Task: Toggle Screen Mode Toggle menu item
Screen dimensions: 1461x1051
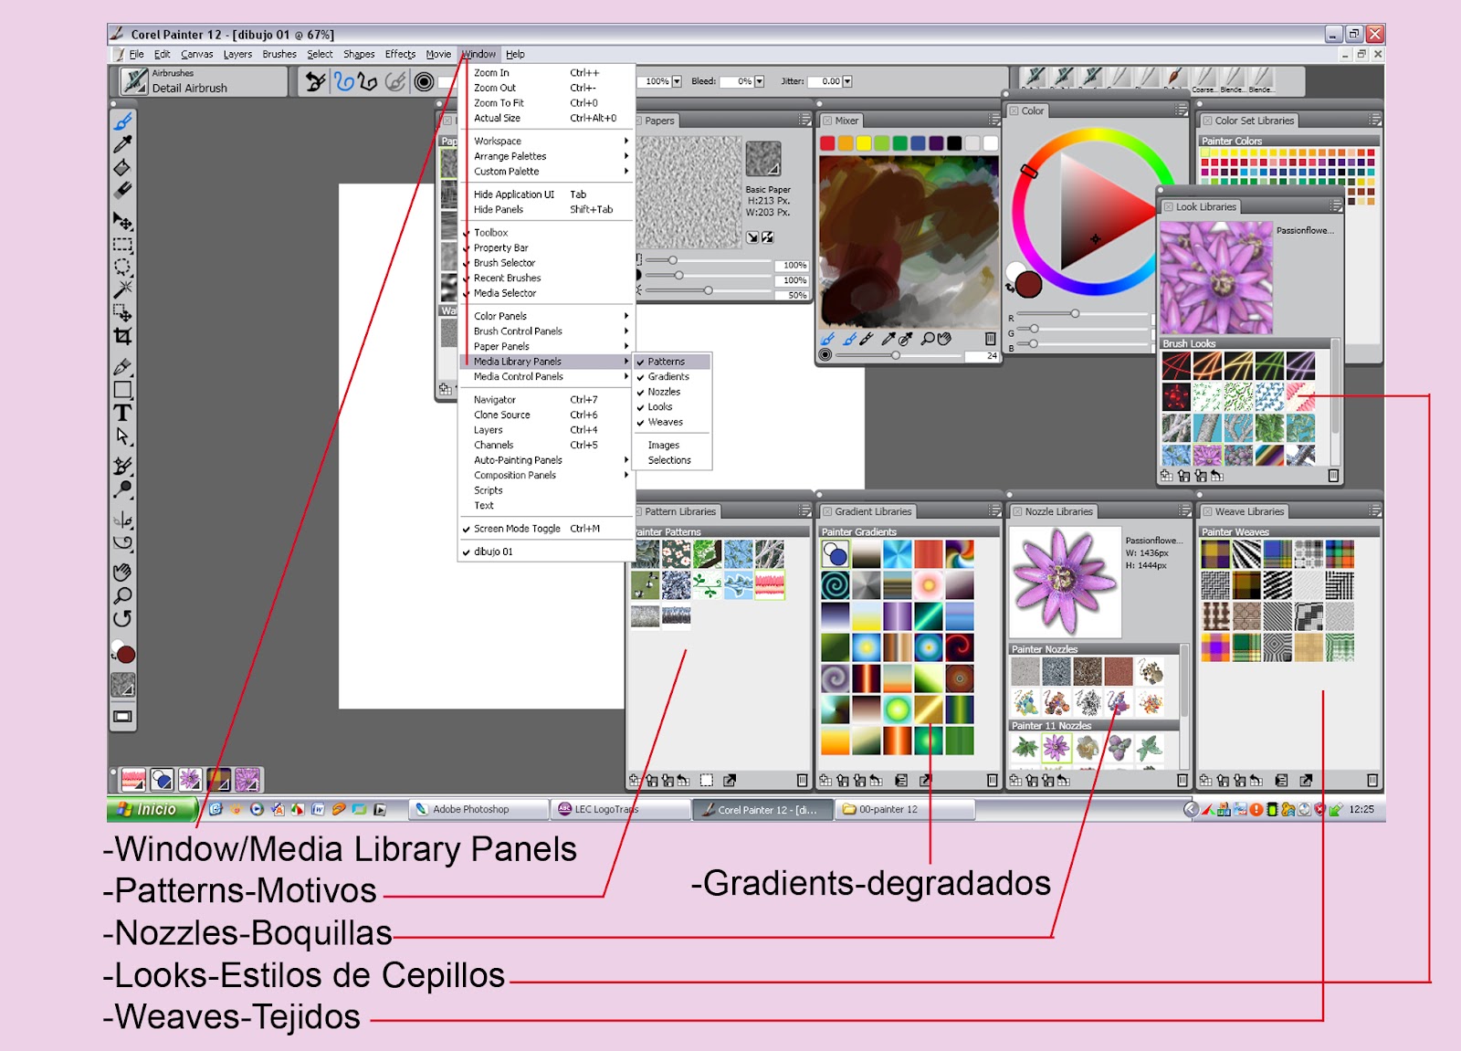Action: point(546,529)
